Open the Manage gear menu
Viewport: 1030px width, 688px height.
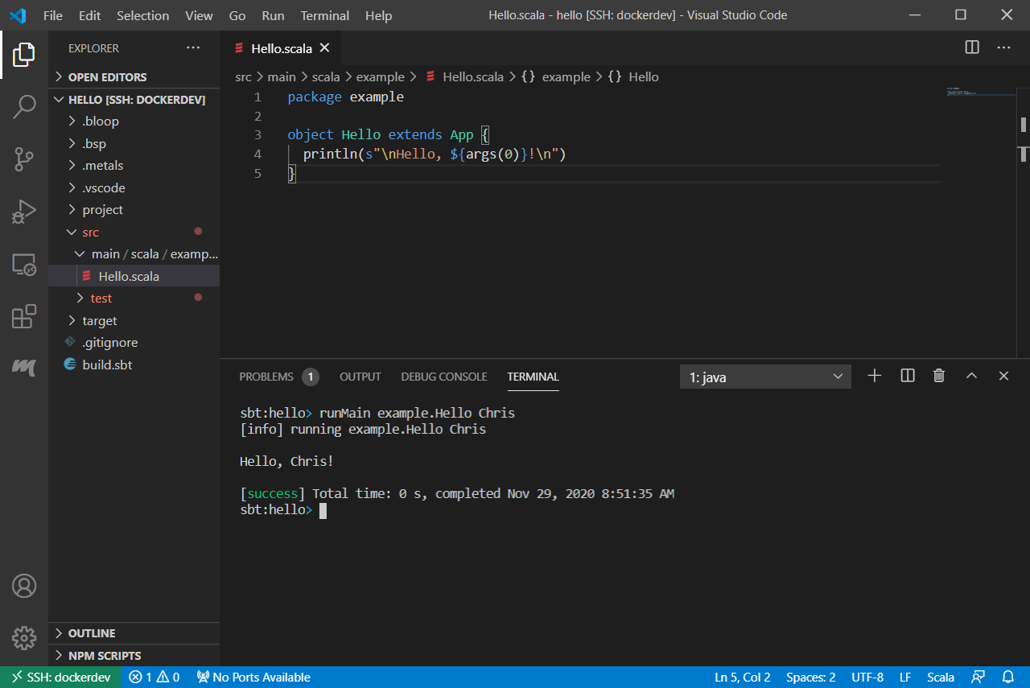pos(24,638)
